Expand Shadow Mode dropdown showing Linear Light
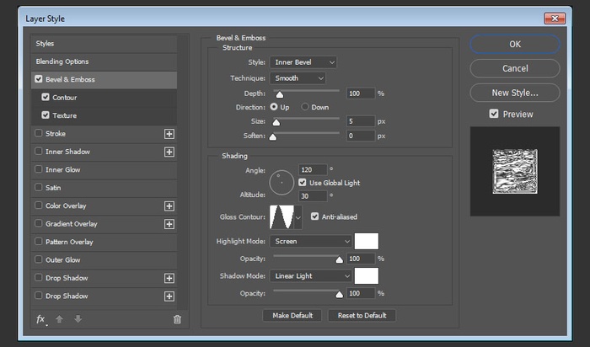Viewport: 590px width, 347px height. (311, 275)
